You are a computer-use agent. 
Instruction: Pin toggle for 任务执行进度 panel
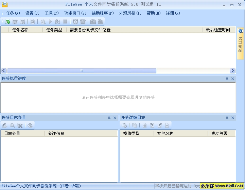click(227, 79)
